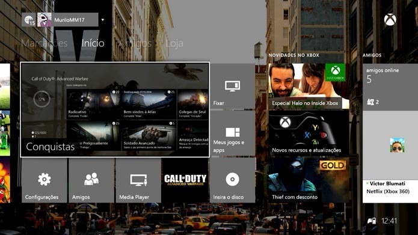Open Meus jogos e apps icon
The width and height of the screenshot is (418, 235).
point(233,132)
